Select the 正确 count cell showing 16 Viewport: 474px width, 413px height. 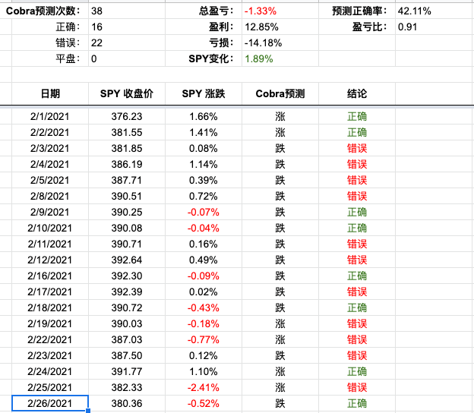point(127,27)
